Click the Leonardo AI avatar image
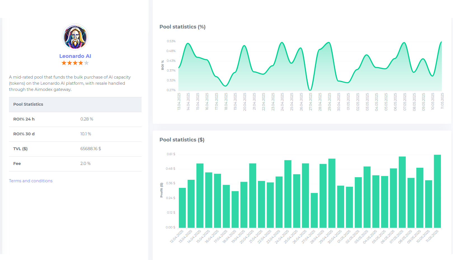Screen dimensions: 453x260 (75, 37)
